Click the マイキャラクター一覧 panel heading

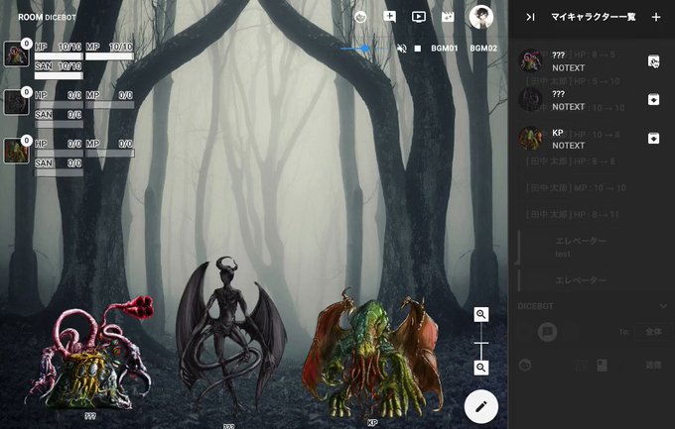594,17
